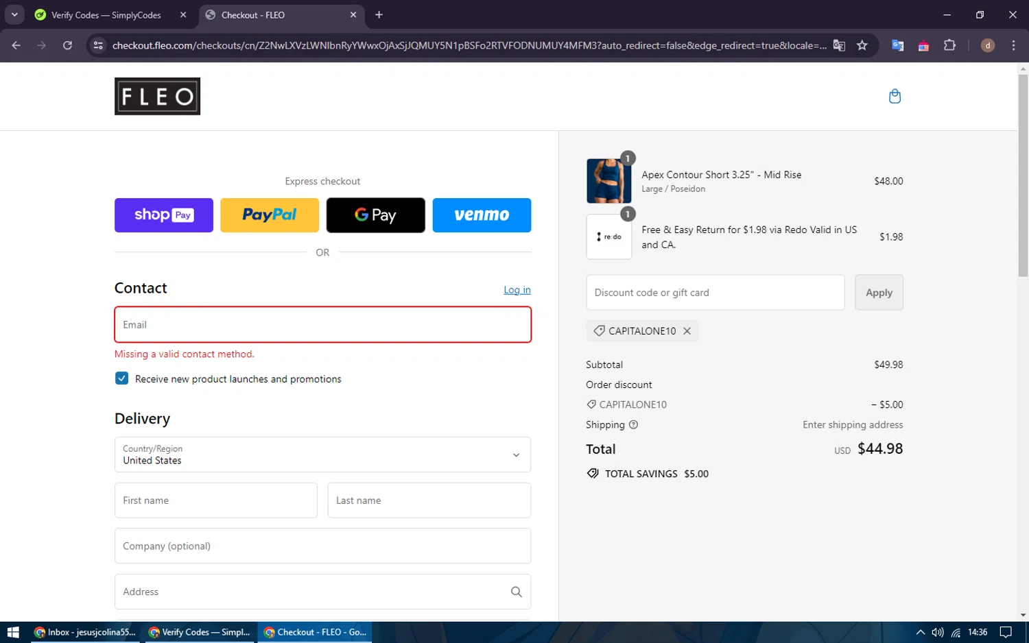Click the Discount code or gift card field

click(x=715, y=293)
